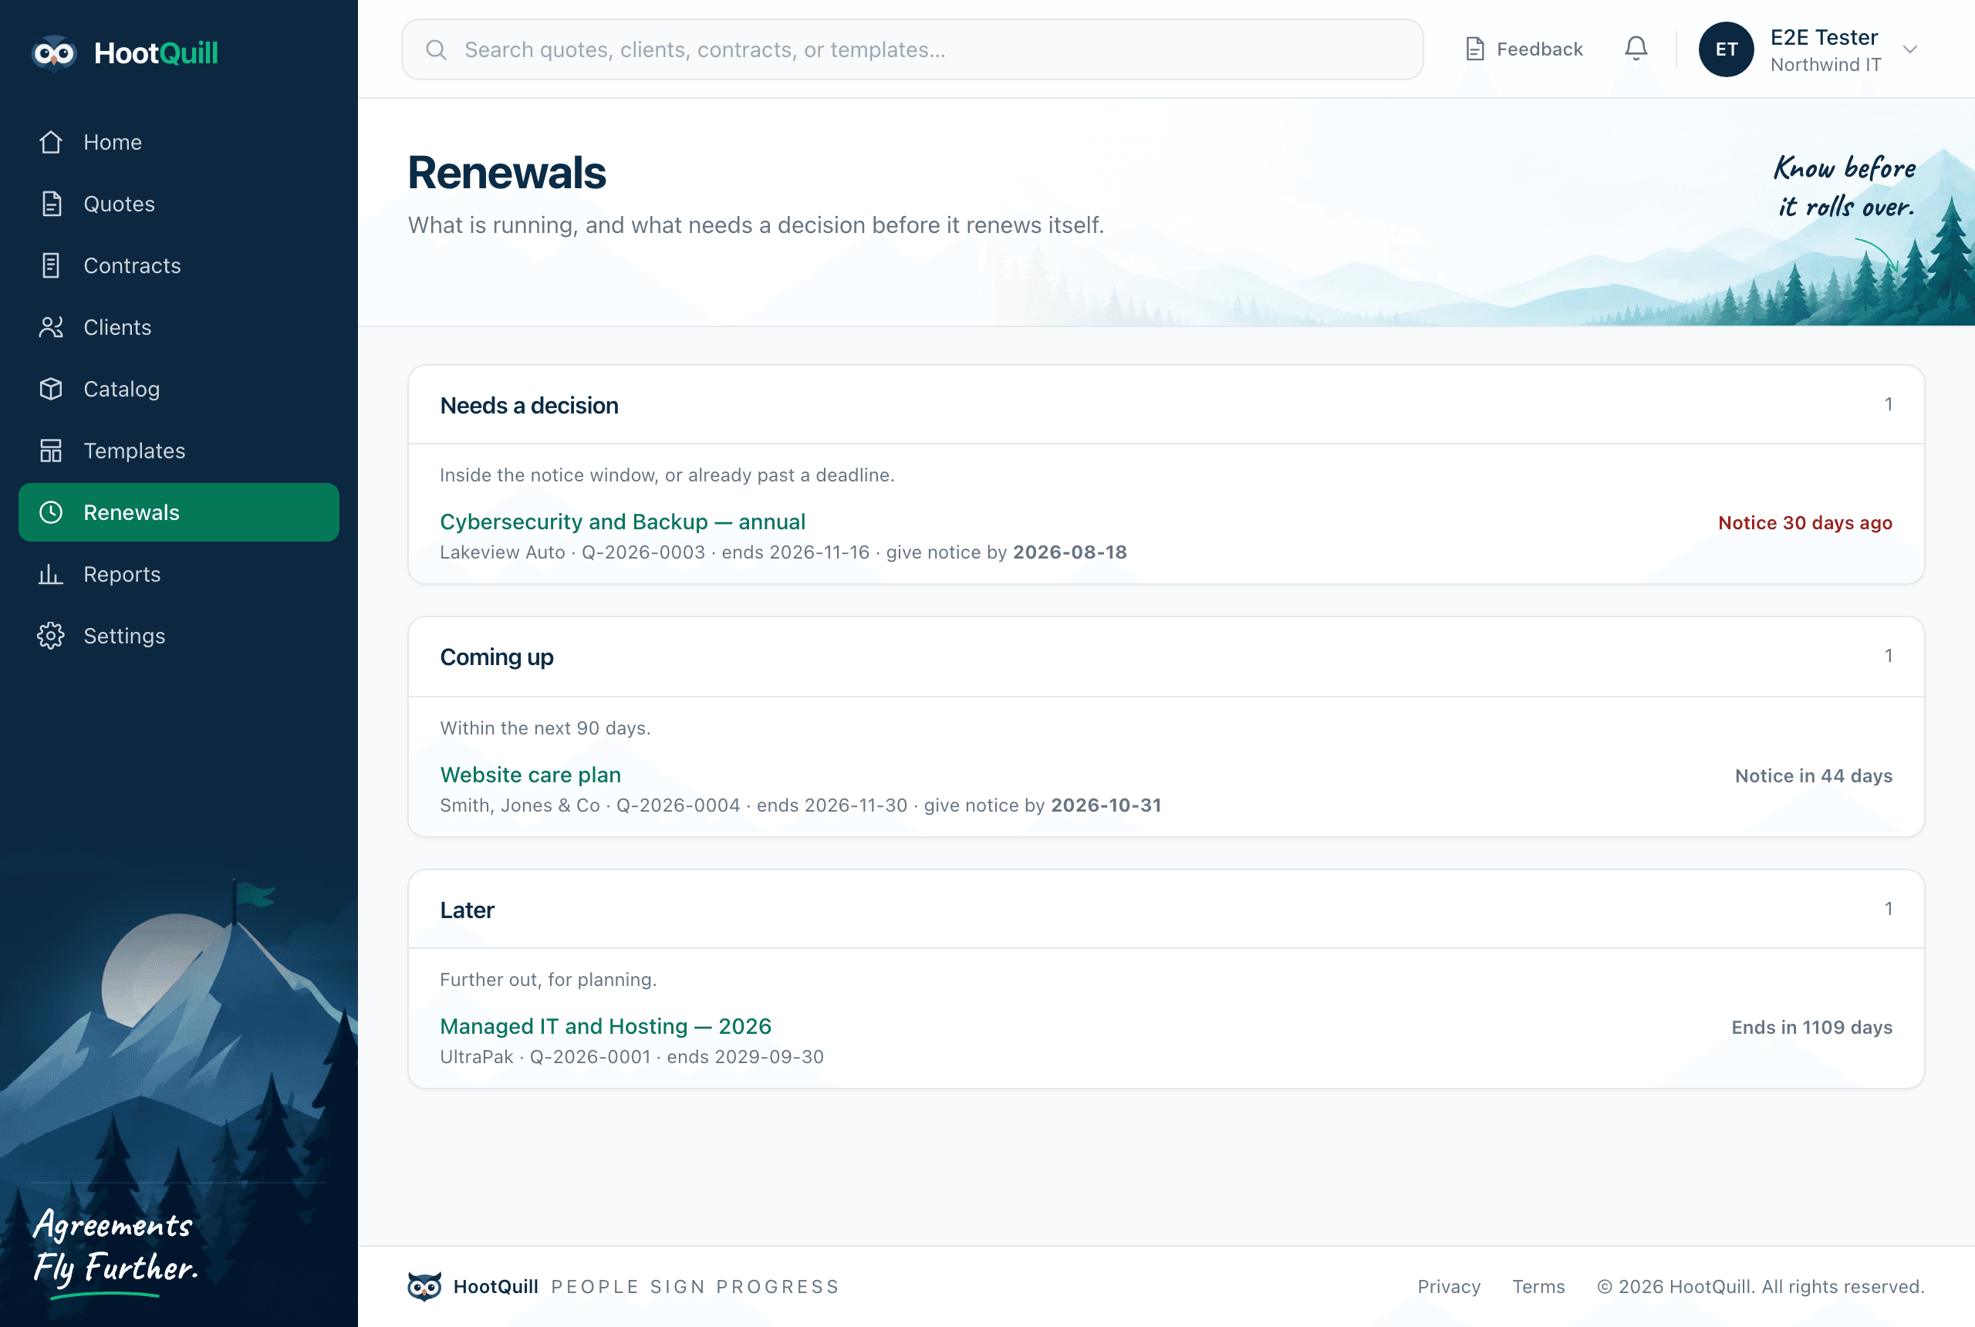Image resolution: width=1975 pixels, height=1327 pixels.
Task: Click the Quotes document icon
Action: point(51,204)
